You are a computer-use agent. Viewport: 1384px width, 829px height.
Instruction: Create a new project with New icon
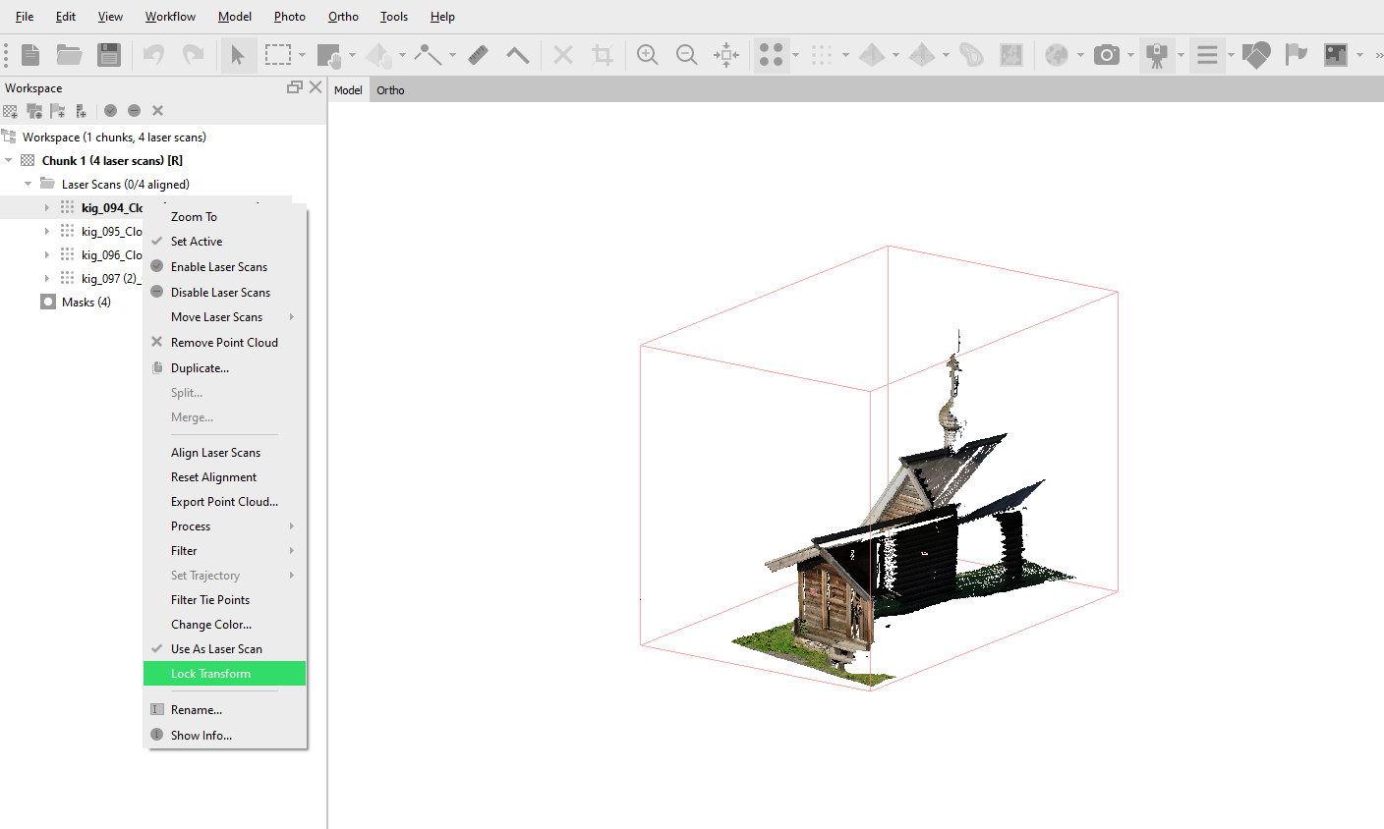click(x=30, y=55)
